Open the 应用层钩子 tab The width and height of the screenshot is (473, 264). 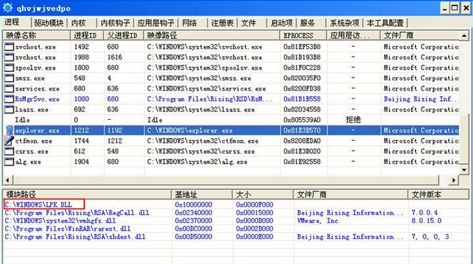coord(156,23)
